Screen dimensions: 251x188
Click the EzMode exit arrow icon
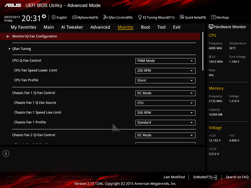(215, 177)
